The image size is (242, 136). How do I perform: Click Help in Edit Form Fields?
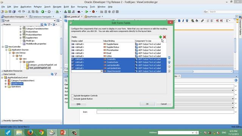(78, 104)
